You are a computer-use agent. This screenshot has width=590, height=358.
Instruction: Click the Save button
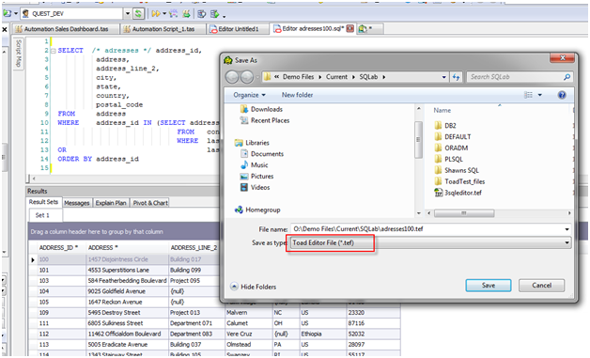point(489,286)
